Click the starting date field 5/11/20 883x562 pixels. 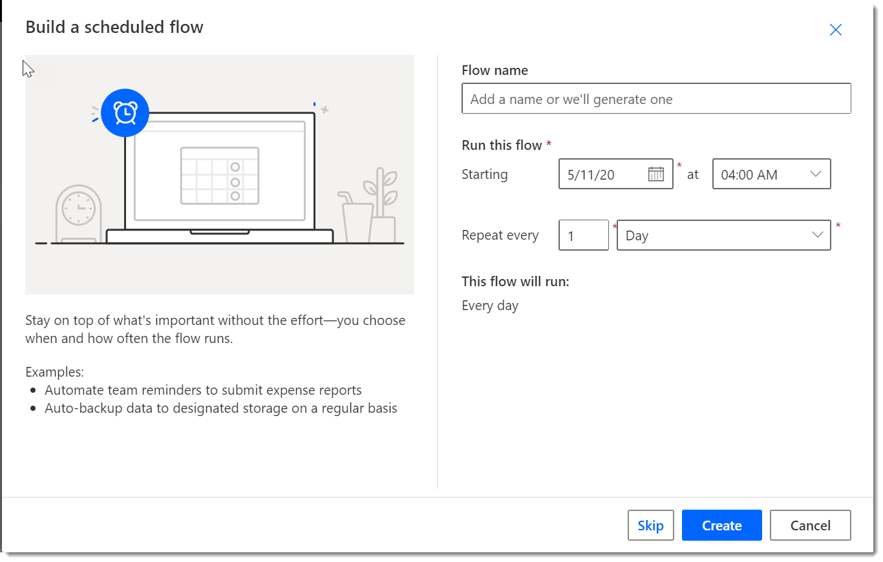[615, 174]
